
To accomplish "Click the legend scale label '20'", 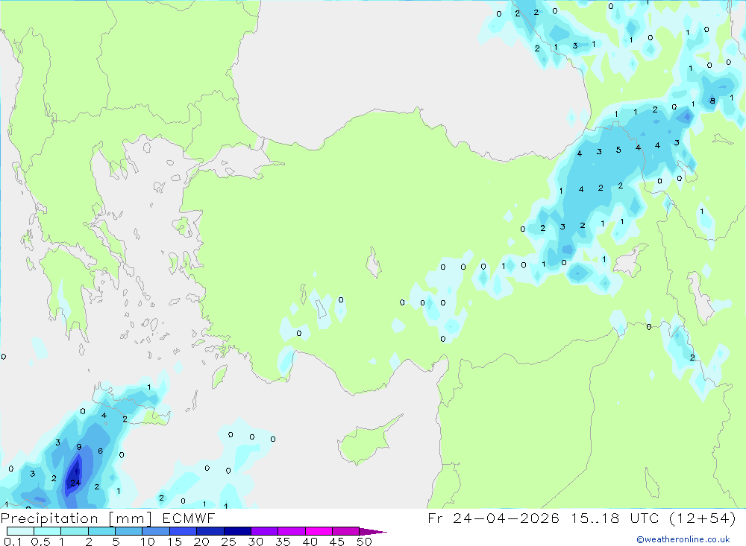I will 201,542.
